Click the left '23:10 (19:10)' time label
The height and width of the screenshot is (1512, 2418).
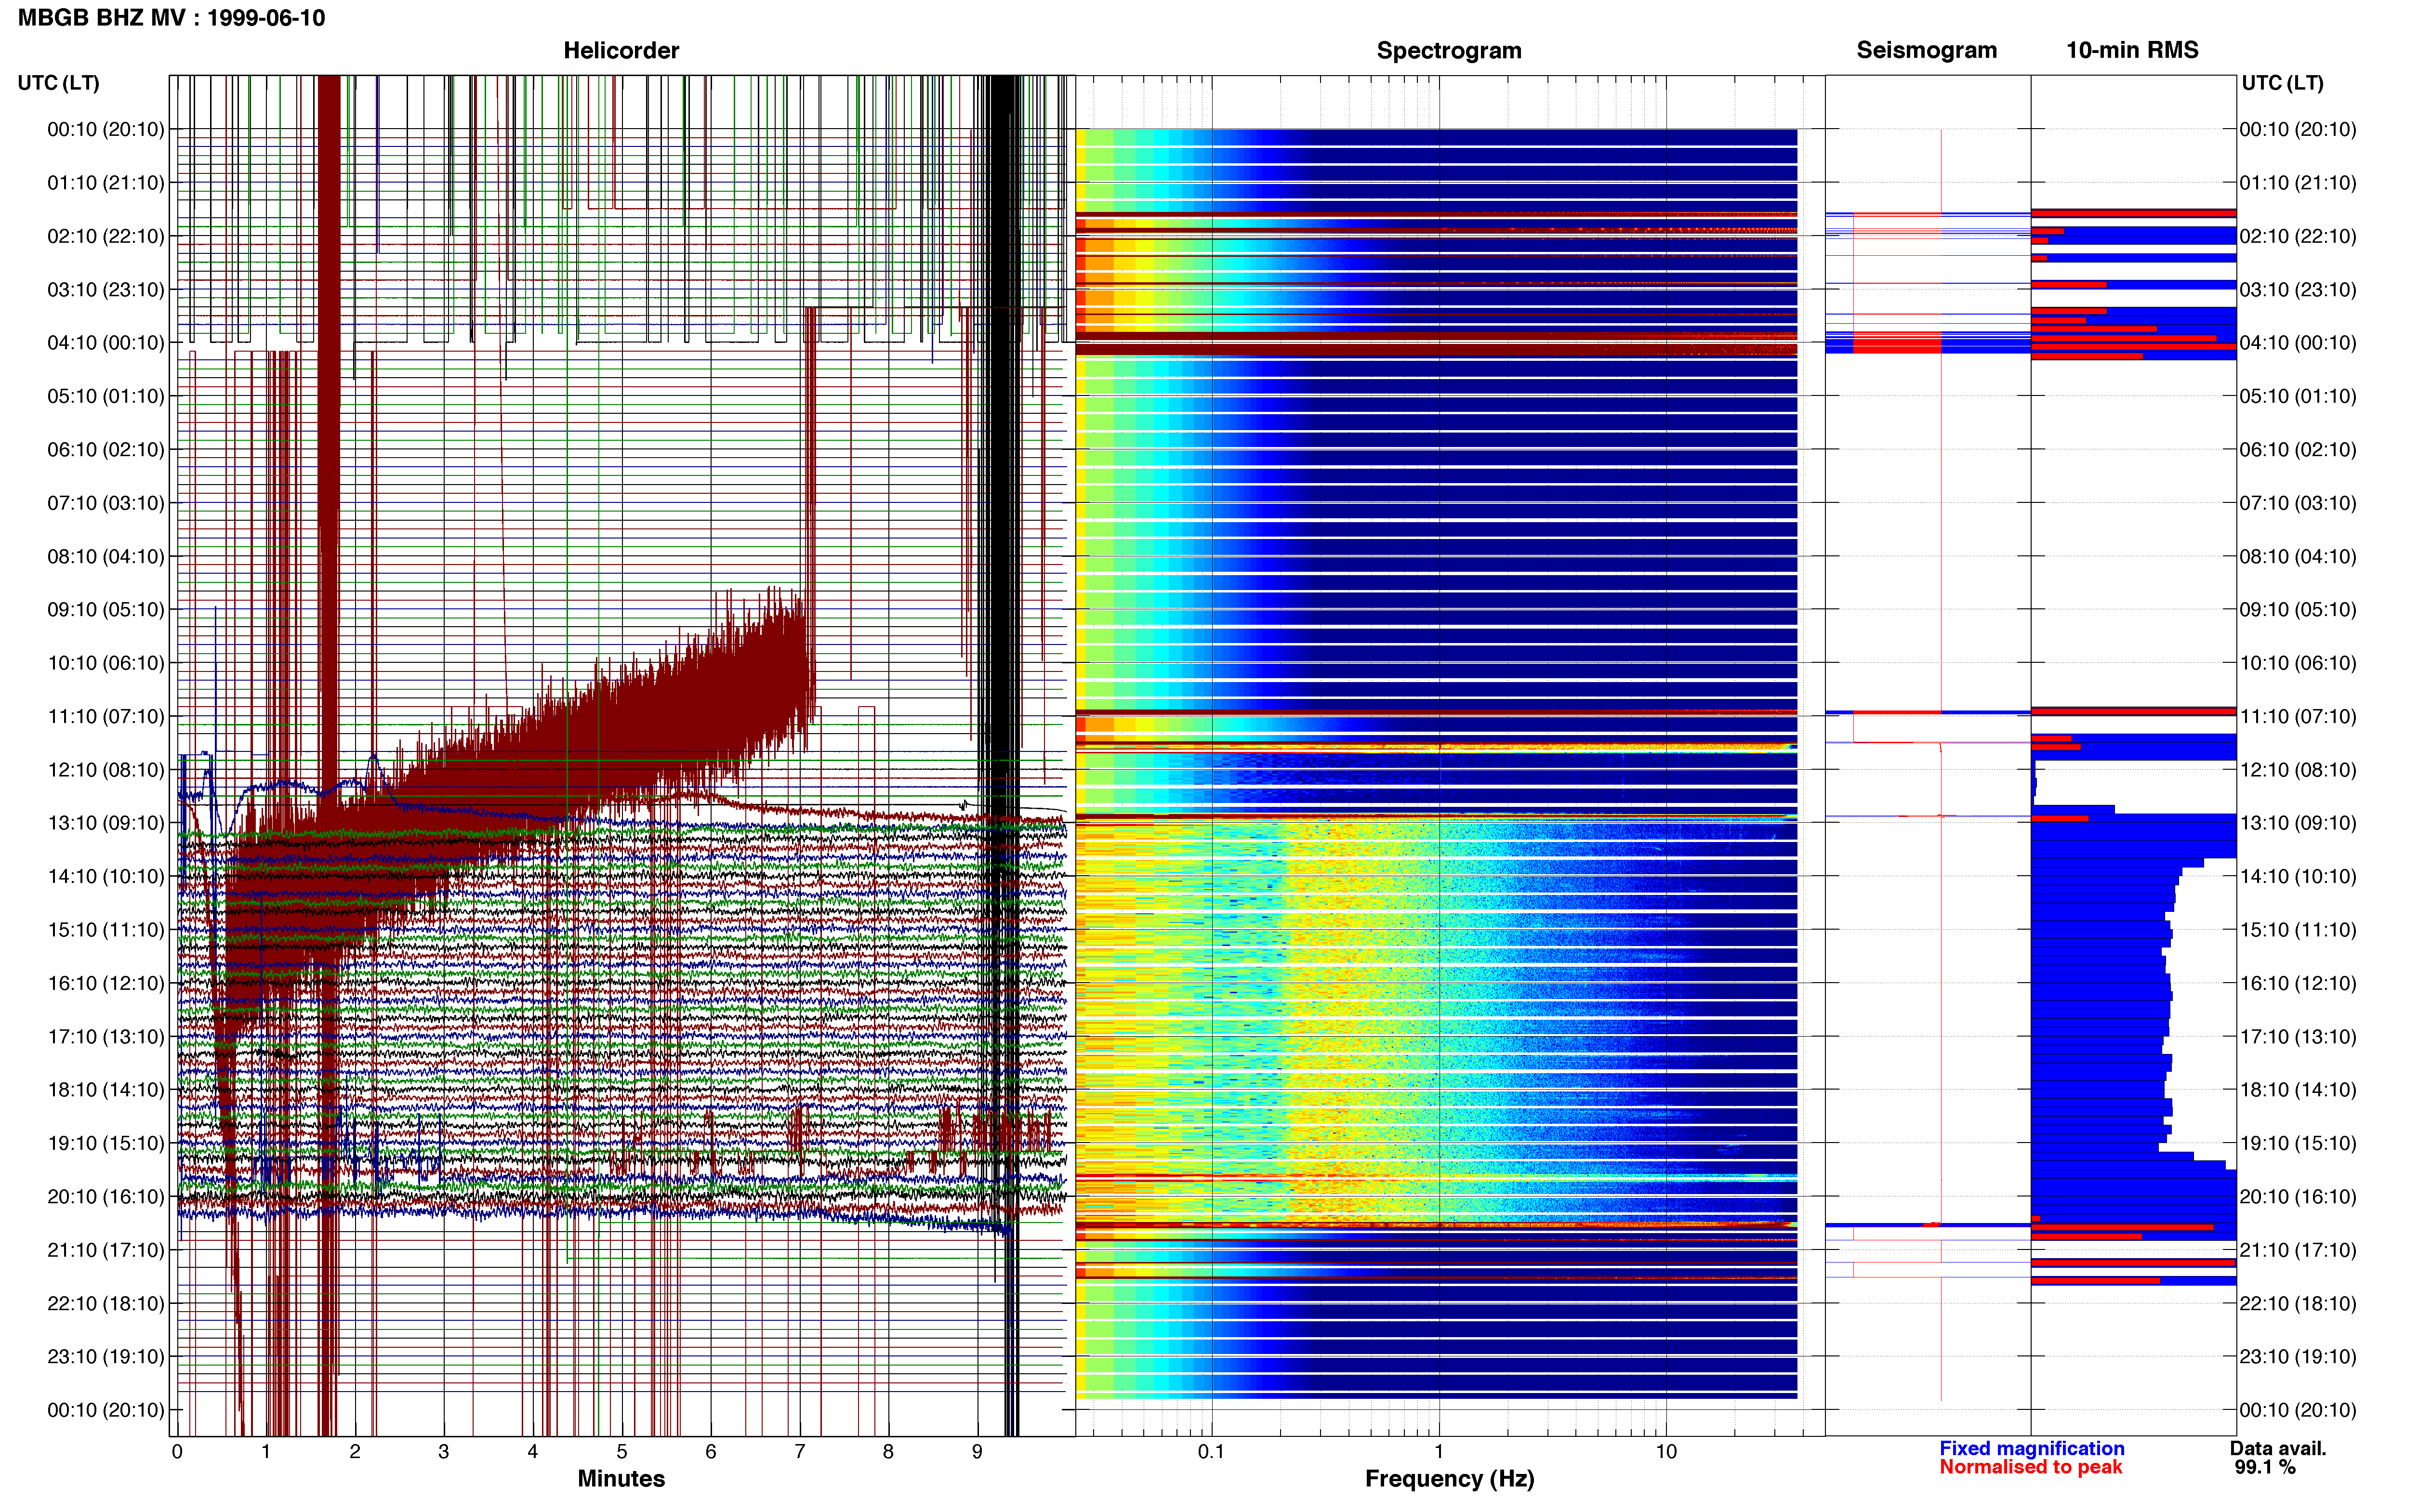click(x=106, y=1356)
